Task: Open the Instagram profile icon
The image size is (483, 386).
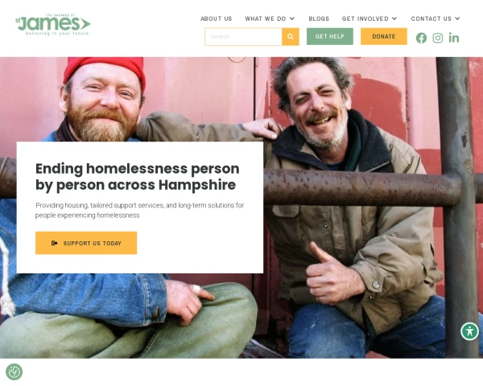Action: [x=437, y=38]
